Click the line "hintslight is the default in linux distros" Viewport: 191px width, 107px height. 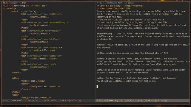click(x=143, y=62)
